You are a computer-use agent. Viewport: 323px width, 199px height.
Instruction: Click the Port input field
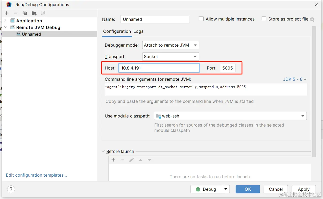click(x=228, y=68)
